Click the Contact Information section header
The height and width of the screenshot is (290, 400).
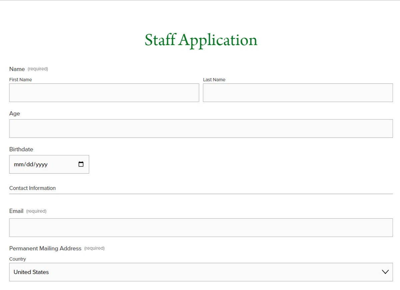click(x=32, y=188)
